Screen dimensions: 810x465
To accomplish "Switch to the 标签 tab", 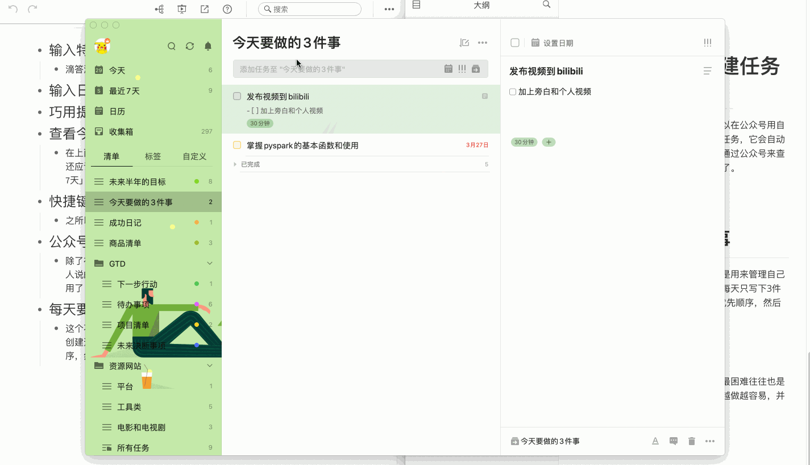I will (153, 156).
